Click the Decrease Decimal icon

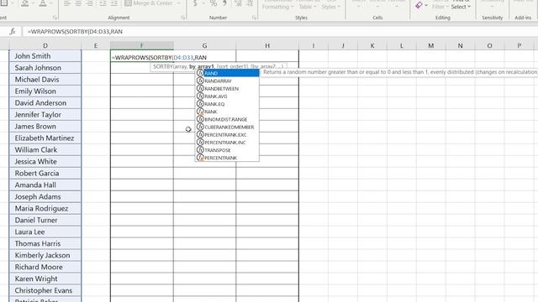tap(250, 3)
